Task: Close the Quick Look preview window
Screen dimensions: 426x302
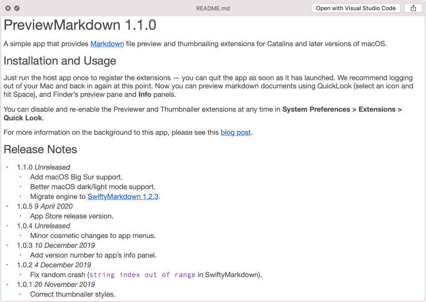Action: (x=8, y=8)
